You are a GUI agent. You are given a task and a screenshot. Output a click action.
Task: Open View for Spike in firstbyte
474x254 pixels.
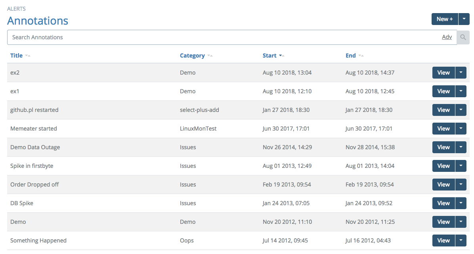(x=443, y=166)
